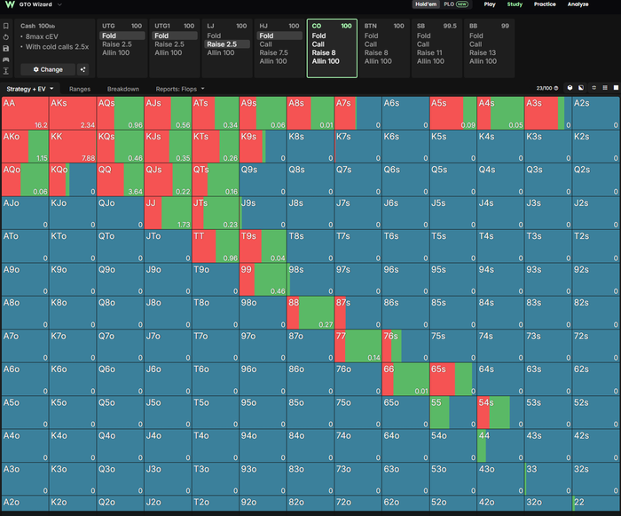Select the BTN position card

point(384,48)
